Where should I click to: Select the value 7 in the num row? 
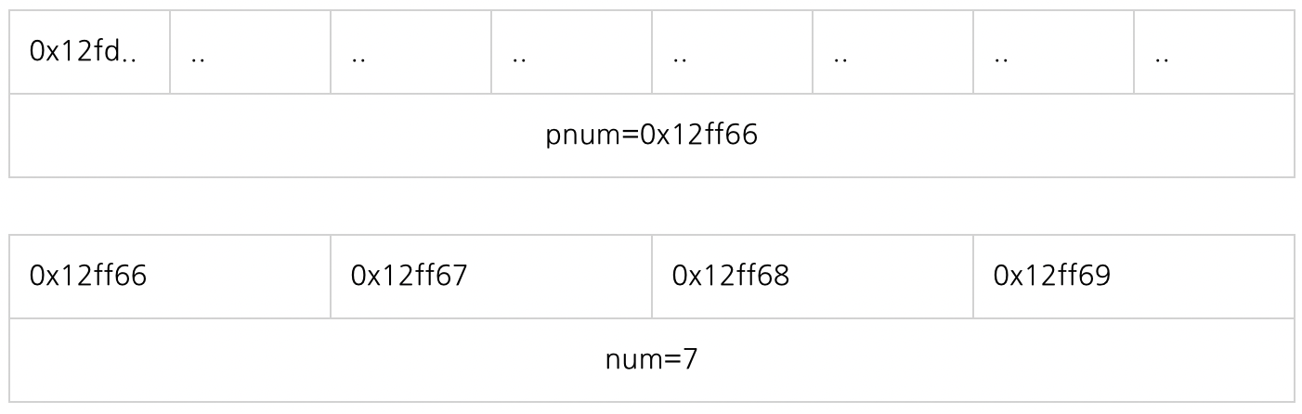pyautogui.click(x=689, y=359)
